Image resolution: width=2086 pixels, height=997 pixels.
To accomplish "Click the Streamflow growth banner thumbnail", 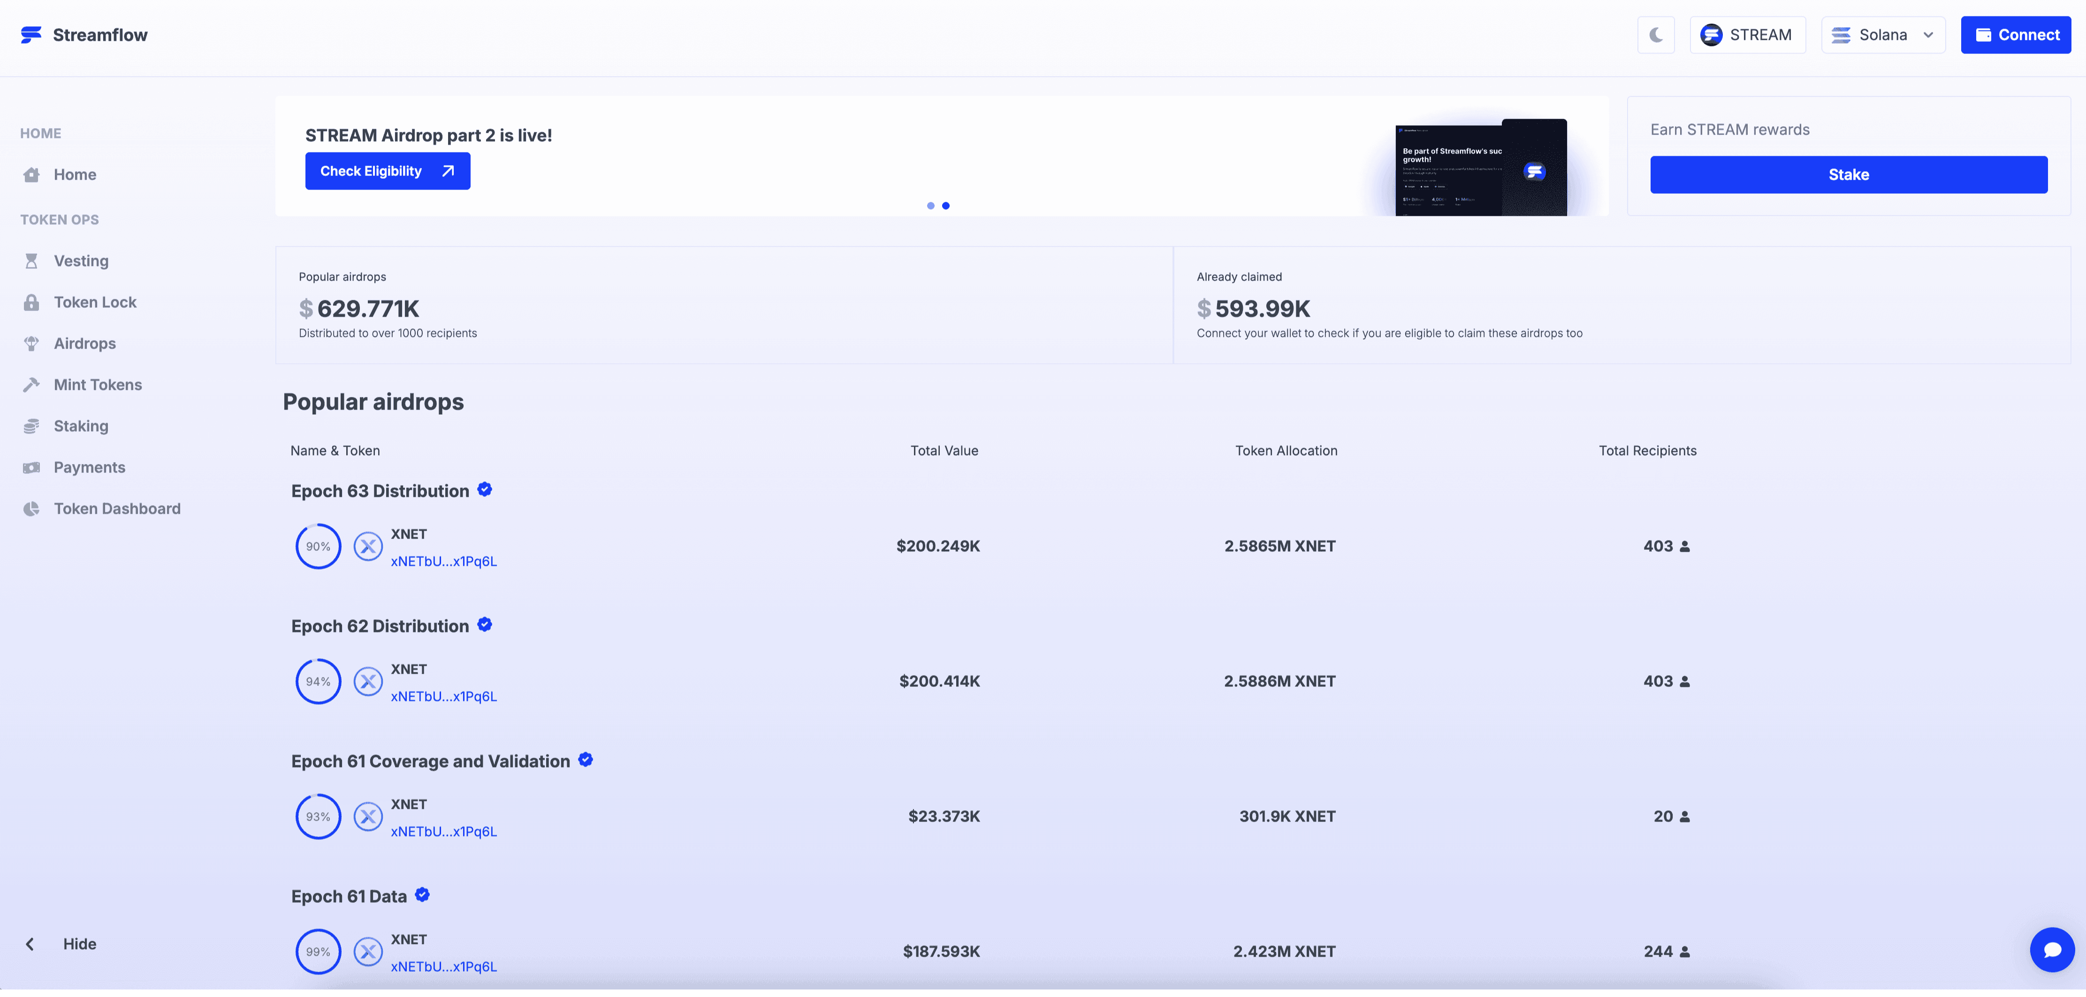I will pos(1481,167).
